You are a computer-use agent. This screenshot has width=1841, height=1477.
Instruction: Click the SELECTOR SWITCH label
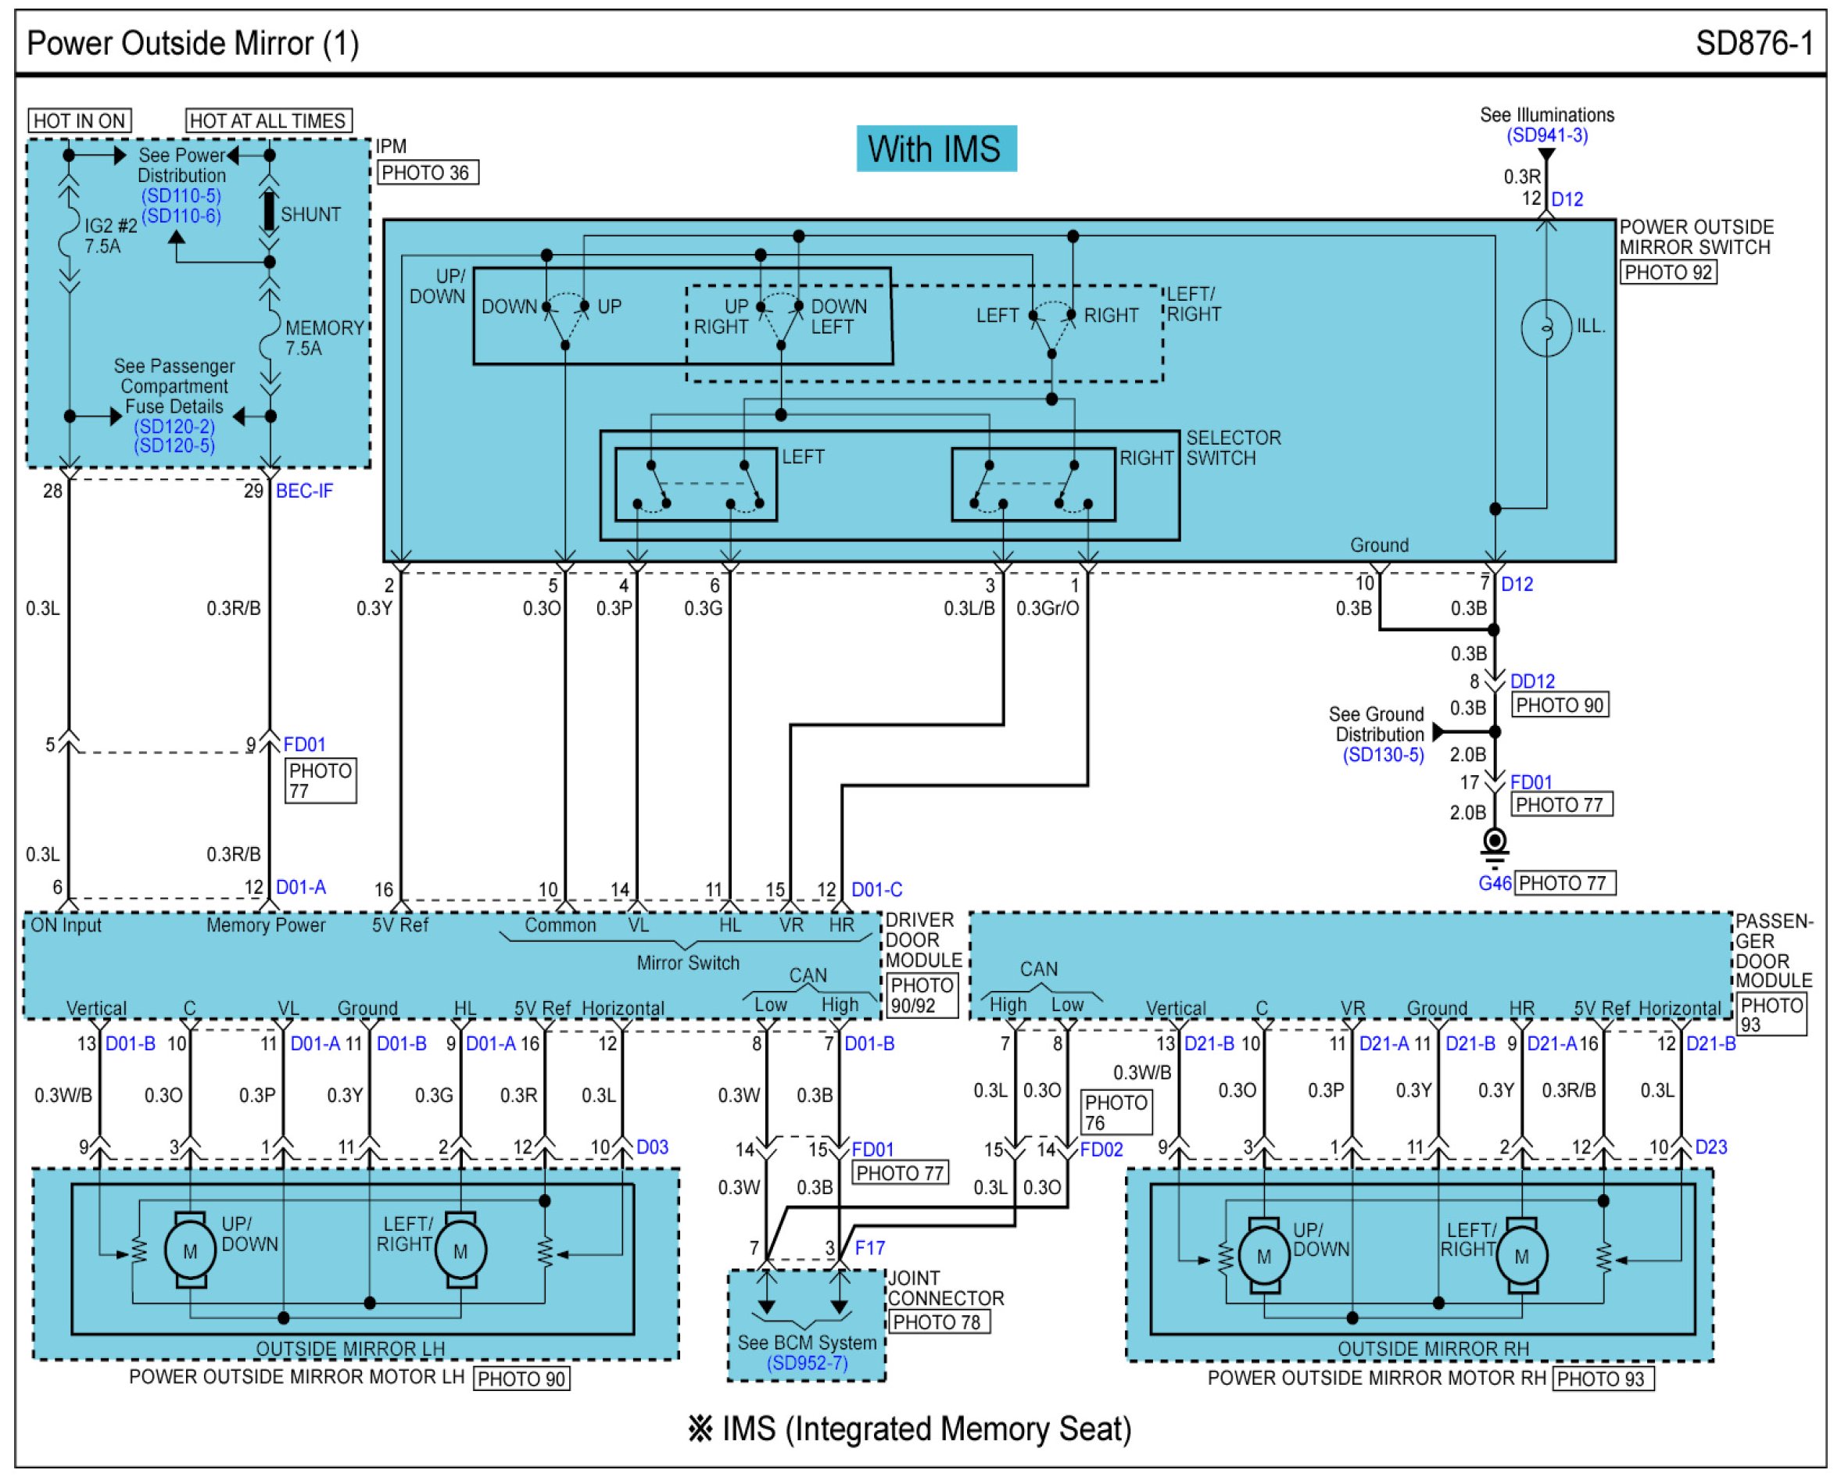1233,449
